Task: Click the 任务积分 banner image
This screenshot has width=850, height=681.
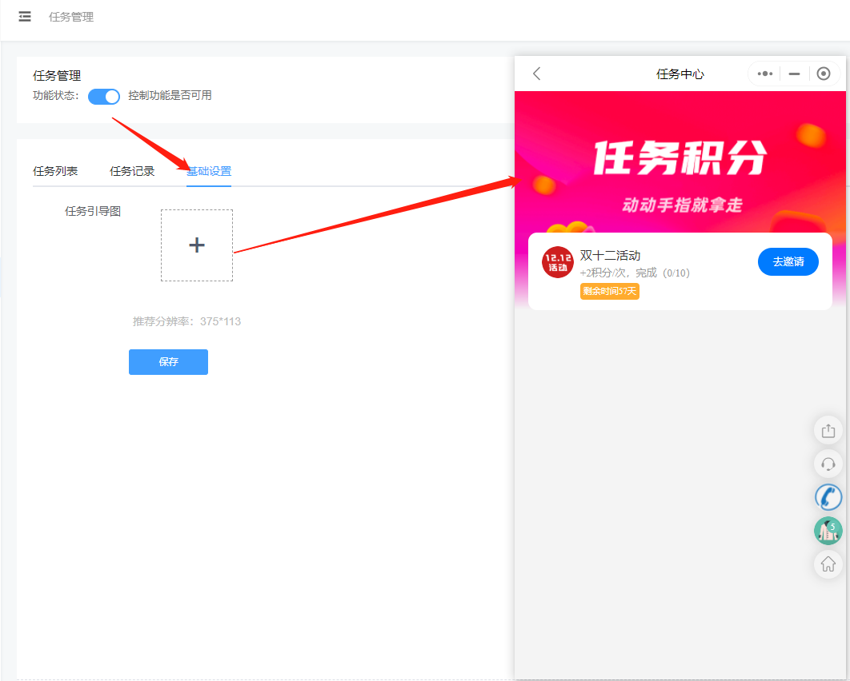Action: click(x=680, y=162)
